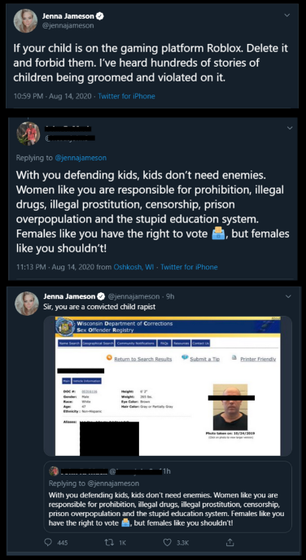
Task: Click the verified badge beside the top tweet's name
Action: click(x=100, y=16)
